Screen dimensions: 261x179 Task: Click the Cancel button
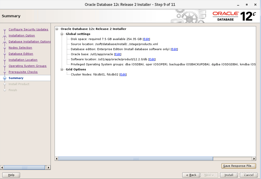(x=249, y=175)
